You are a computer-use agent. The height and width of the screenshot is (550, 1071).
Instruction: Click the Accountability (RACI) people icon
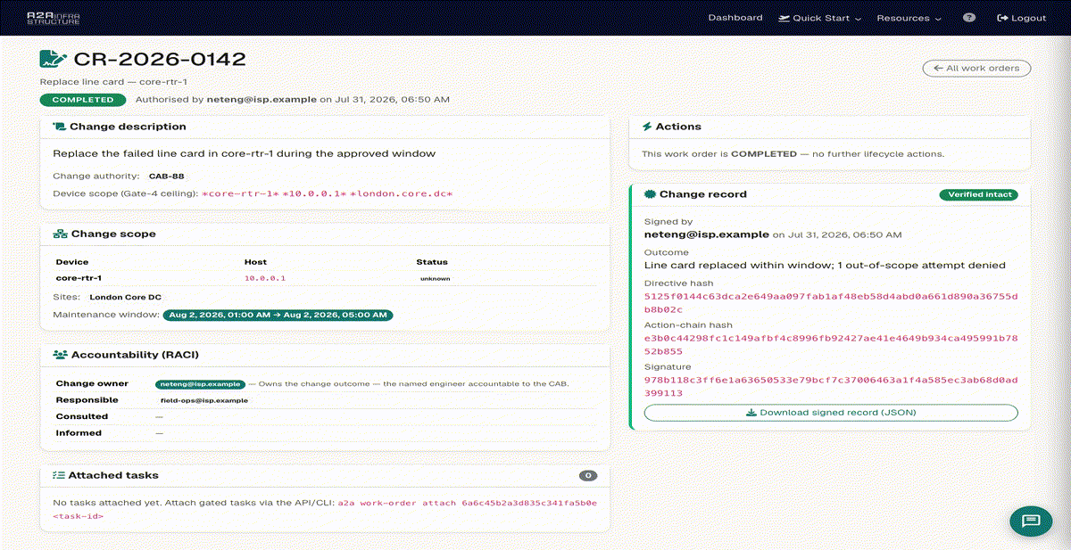pos(61,355)
